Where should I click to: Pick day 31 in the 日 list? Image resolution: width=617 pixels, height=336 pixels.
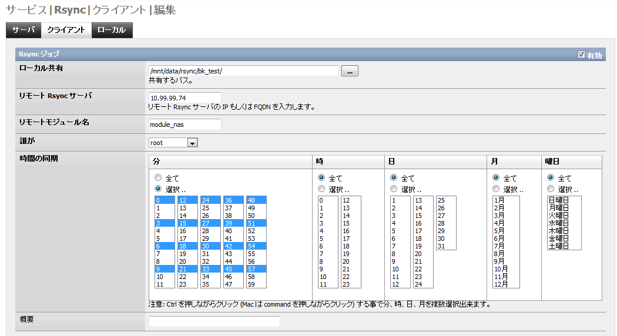(x=445, y=246)
